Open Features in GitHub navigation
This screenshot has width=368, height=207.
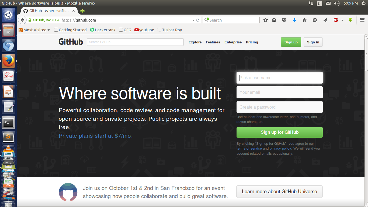pos(213,42)
